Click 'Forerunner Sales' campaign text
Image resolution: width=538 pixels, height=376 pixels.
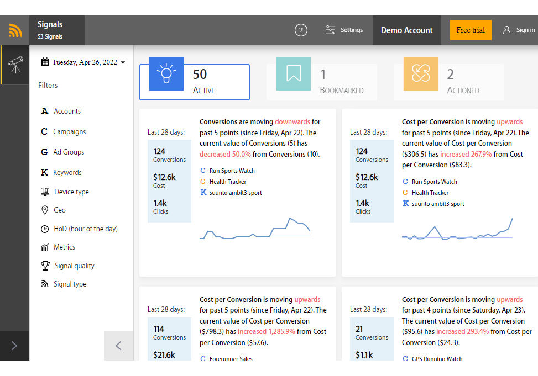tap(231, 358)
